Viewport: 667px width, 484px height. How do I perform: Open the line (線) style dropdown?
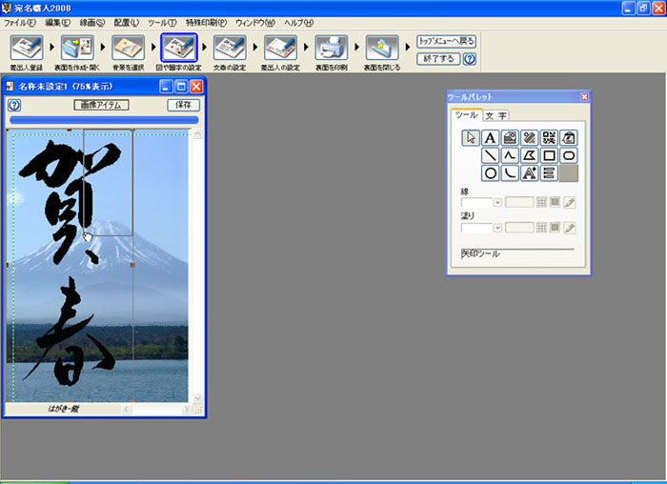point(497,203)
